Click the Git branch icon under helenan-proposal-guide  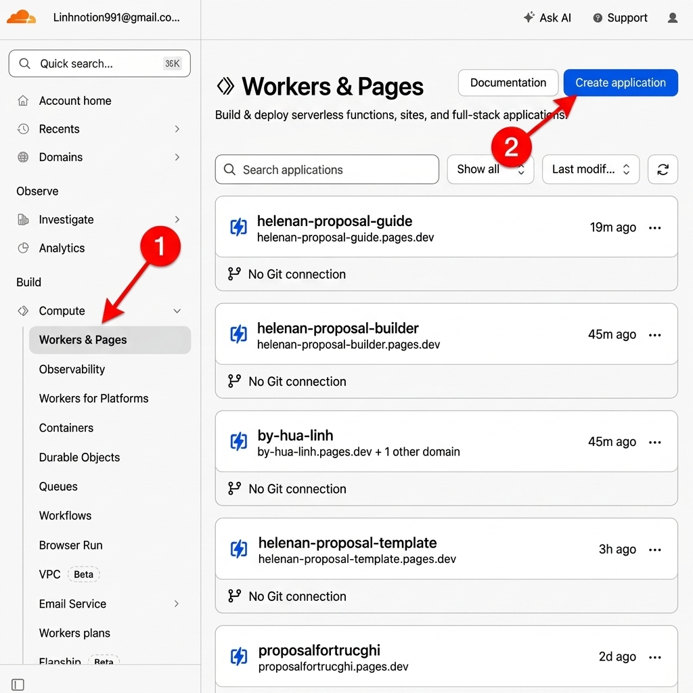coord(234,274)
